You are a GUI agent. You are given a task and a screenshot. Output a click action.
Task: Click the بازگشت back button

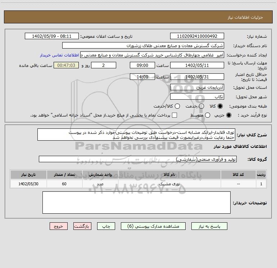tap(82, 226)
